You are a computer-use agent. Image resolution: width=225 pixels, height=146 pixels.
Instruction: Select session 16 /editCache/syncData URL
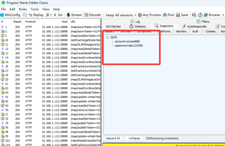click(x=86, y=66)
